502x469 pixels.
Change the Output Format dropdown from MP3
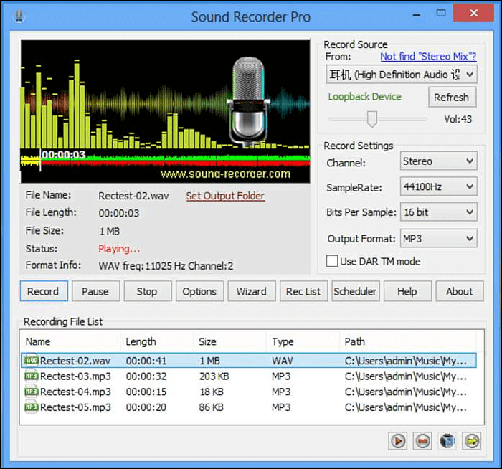[438, 238]
